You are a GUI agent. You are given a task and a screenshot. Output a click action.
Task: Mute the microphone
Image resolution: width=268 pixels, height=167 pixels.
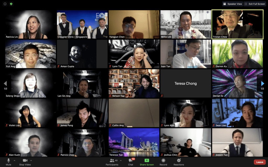[x=8, y=162]
